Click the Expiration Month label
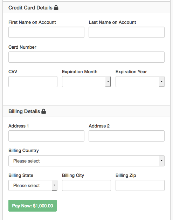Viewport: 173px width, 220px height. click(x=79, y=72)
